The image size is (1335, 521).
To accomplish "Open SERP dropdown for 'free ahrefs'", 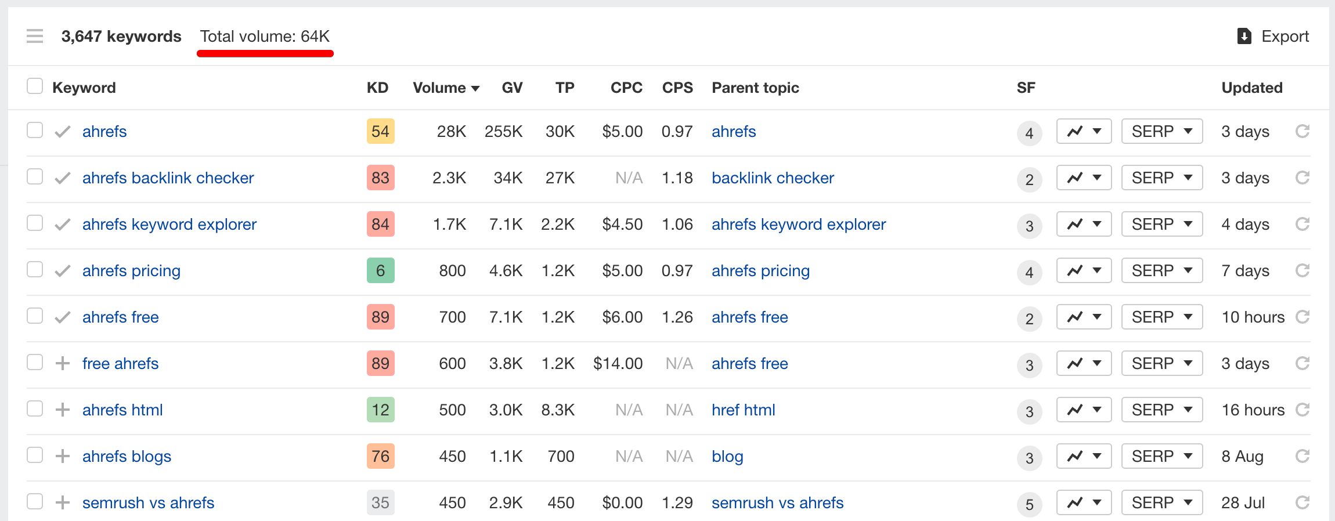I will [x=1162, y=363].
